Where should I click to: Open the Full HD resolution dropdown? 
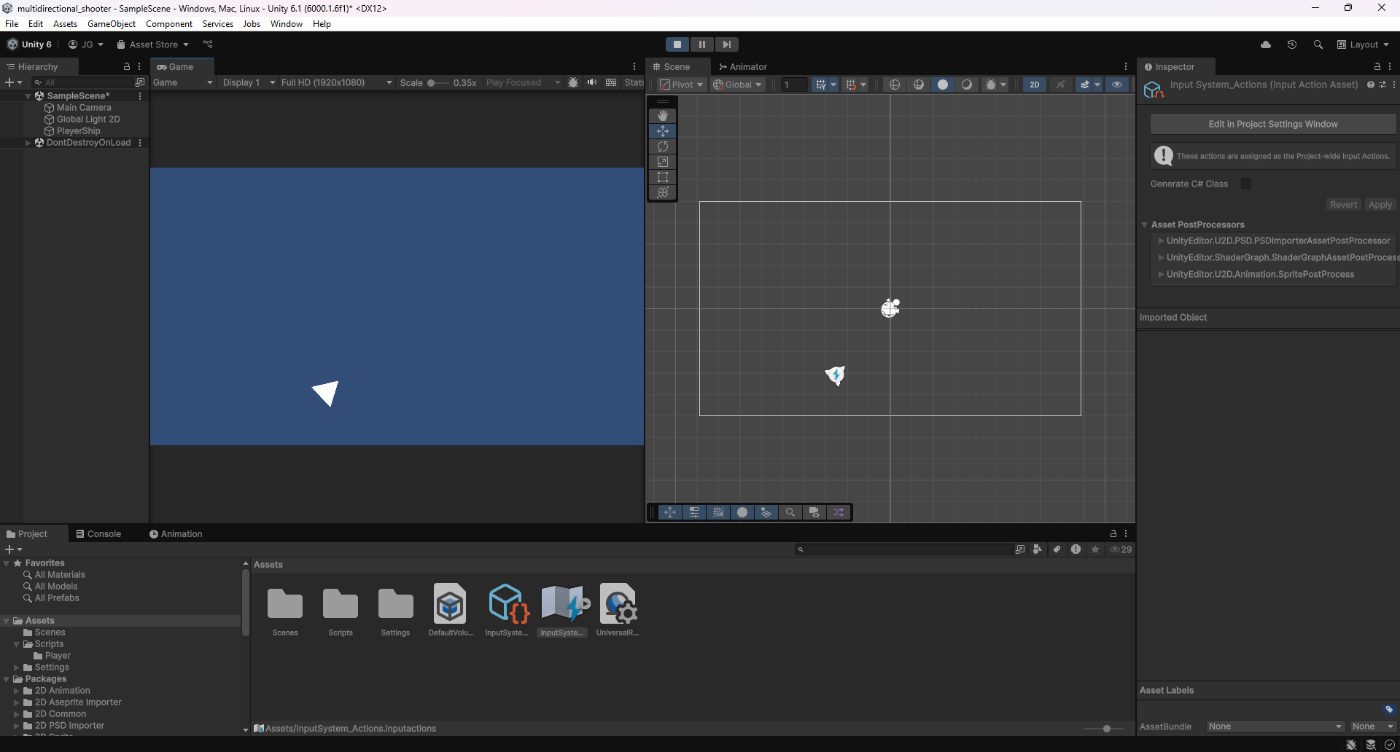pyautogui.click(x=336, y=82)
